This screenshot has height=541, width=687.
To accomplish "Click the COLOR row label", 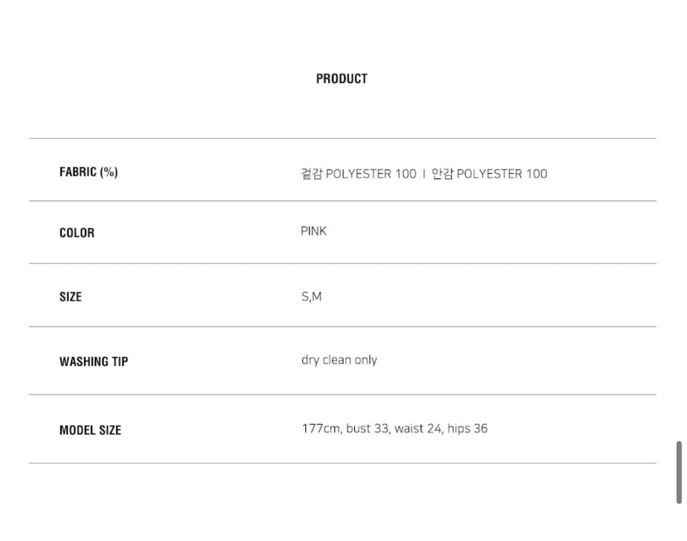I will pyautogui.click(x=77, y=233).
